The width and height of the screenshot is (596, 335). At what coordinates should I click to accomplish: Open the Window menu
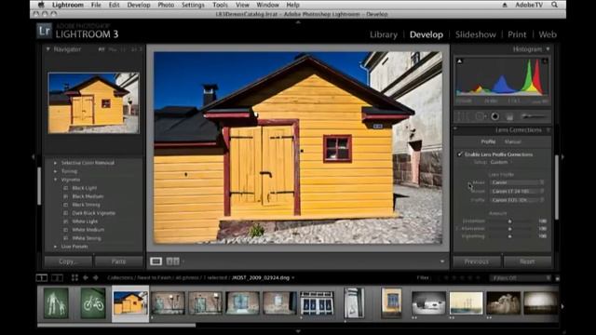point(267,5)
